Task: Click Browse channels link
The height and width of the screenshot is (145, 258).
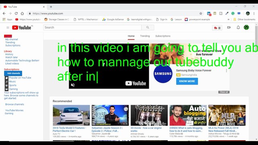Action: 15,104
